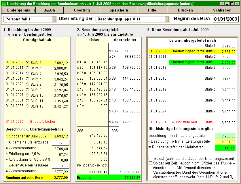Click the second Zwischensumme value 2.777,22
Image resolution: width=241 pixels, height=184 pixels.
point(61,172)
